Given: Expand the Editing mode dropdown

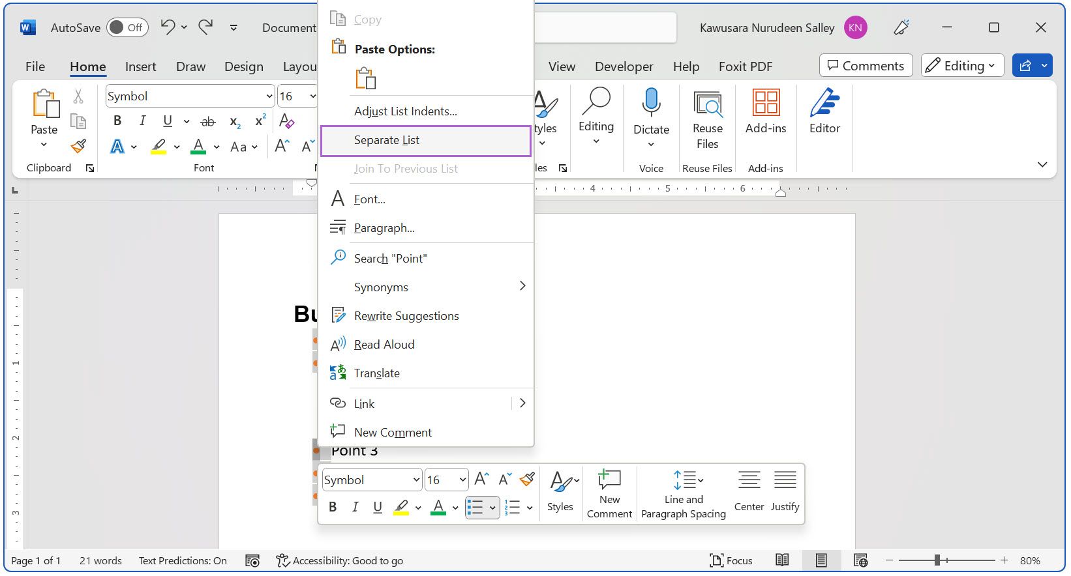Looking at the screenshot, I should 962,66.
